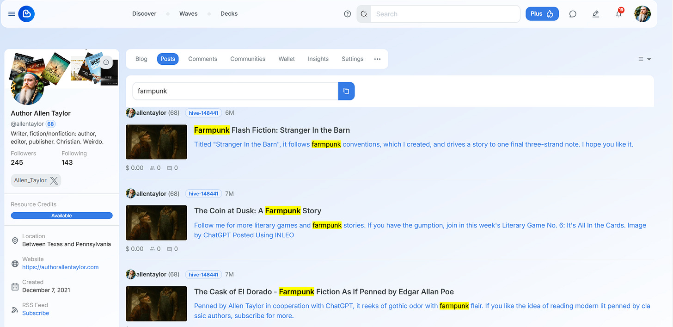Image resolution: width=673 pixels, height=327 pixels.
Task: Open The Cask of El Dorado summary text
Action: (422, 311)
